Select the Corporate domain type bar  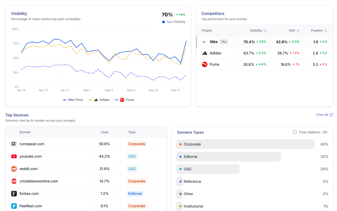coord(245,144)
